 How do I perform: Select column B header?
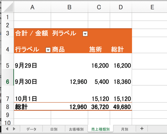(x=69, y=7)
